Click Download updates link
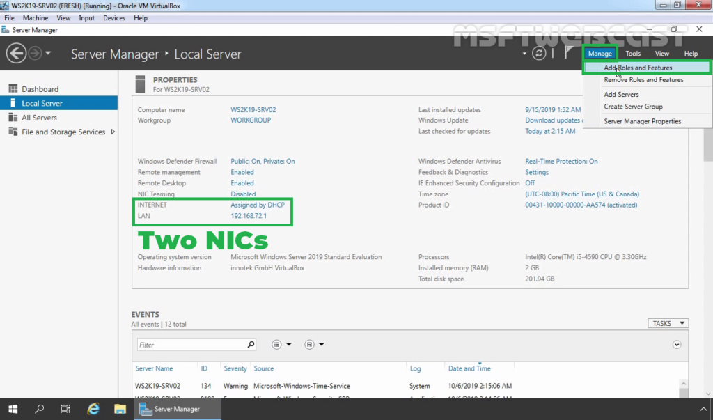 (554, 120)
